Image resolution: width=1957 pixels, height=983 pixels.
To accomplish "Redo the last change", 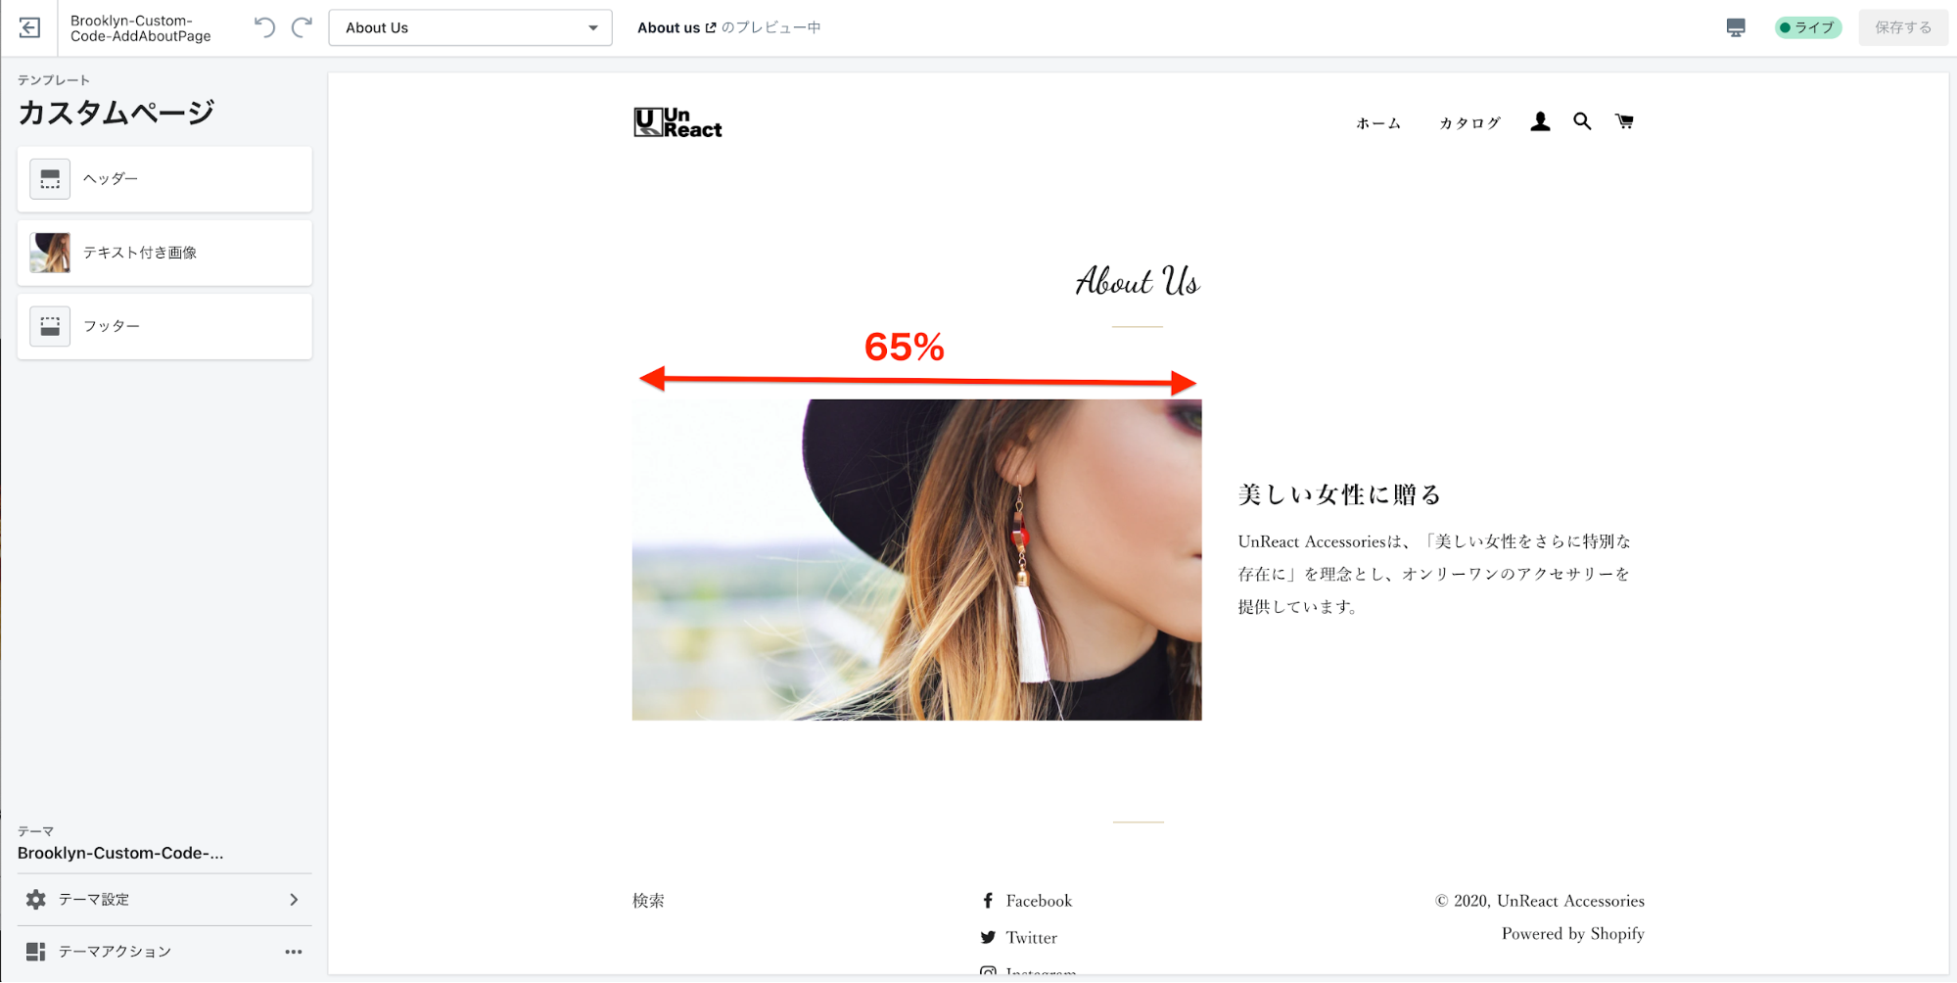I will (303, 27).
